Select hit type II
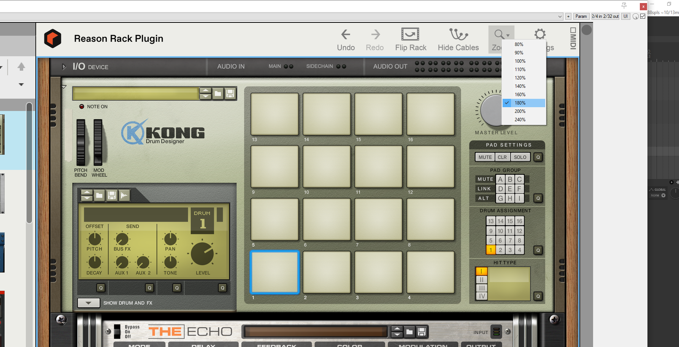The height and width of the screenshot is (347, 679). [481, 279]
